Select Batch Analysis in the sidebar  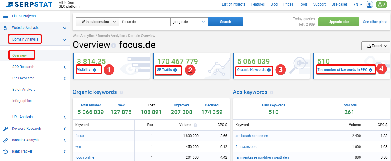[24, 90]
